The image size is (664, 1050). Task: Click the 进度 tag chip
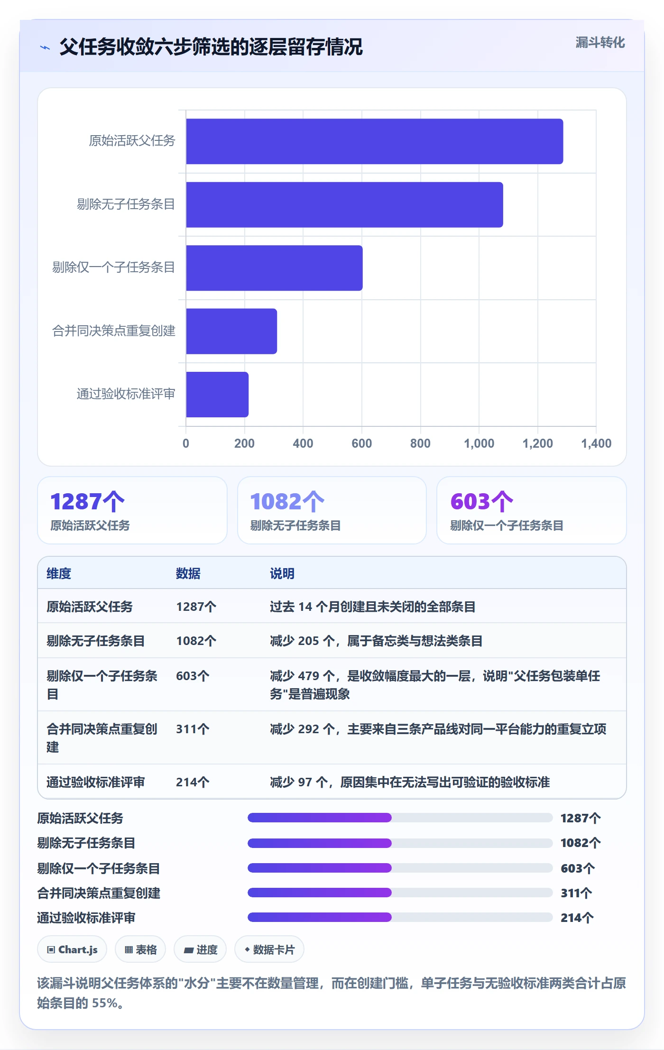200,949
